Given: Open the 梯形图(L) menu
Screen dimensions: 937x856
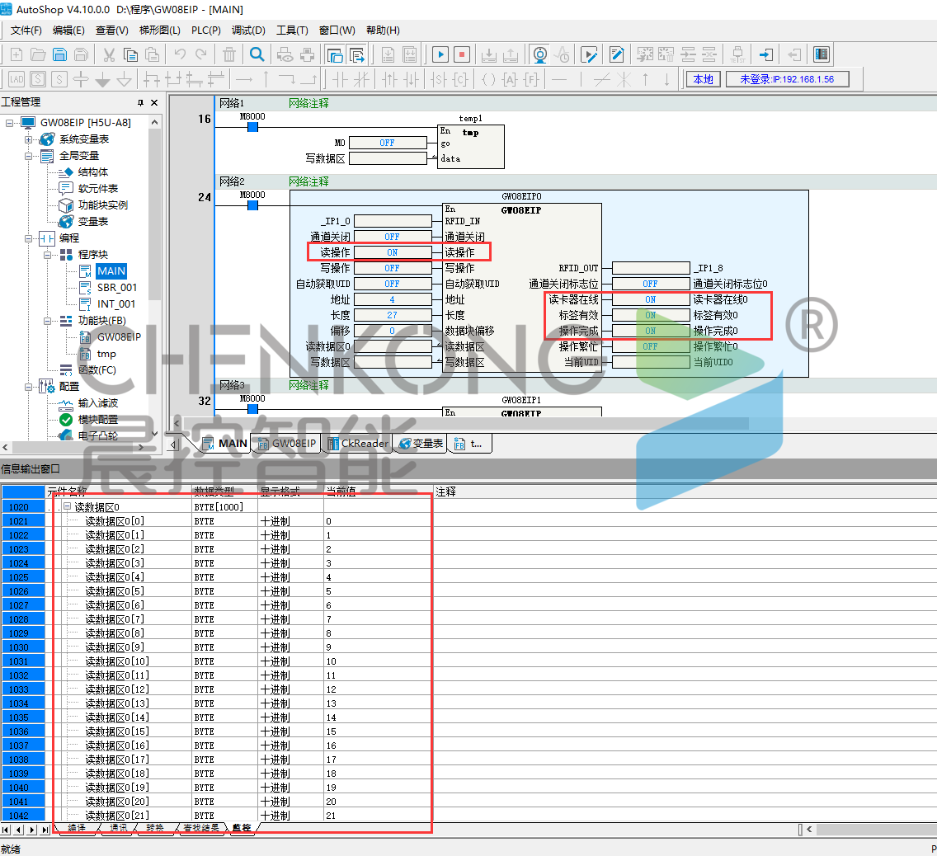Looking at the screenshot, I should (x=159, y=31).
